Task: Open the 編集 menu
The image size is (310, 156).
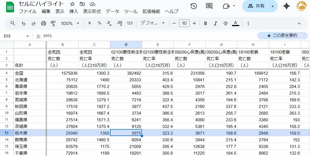Action: pos(46,11)
